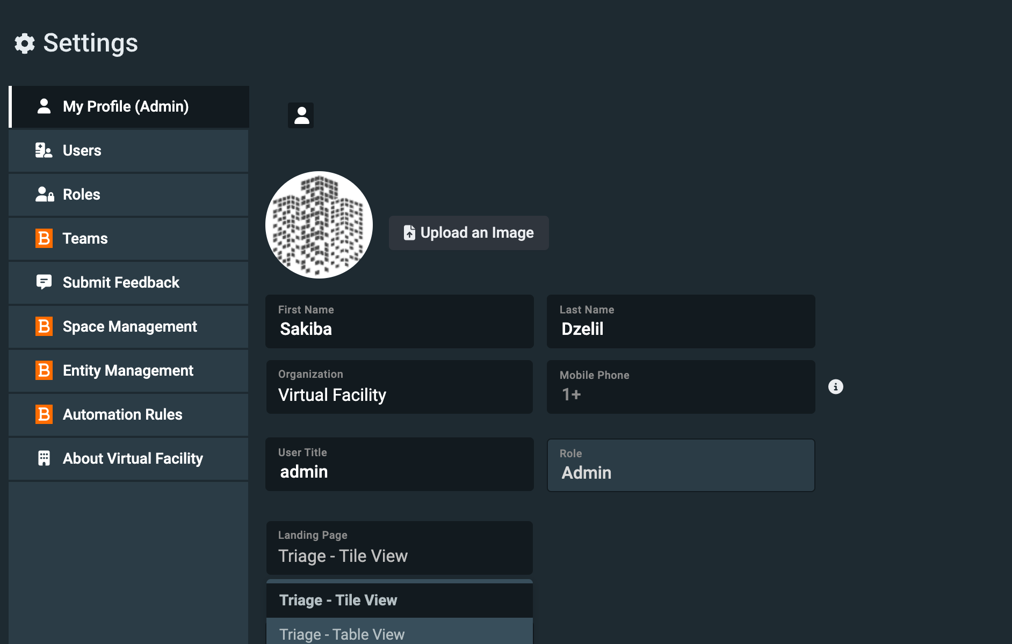Click the Roles lock-person icon
Screen dimensions: 1012x644
[x=45, y=195]
